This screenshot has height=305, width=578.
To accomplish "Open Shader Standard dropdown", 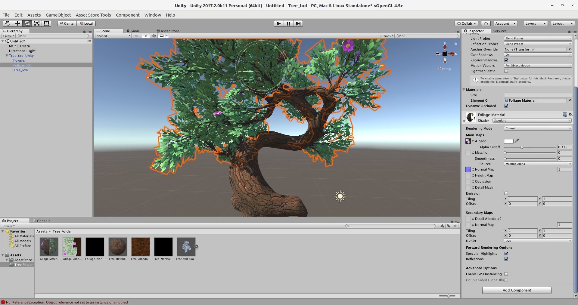I will click(532, 121).
